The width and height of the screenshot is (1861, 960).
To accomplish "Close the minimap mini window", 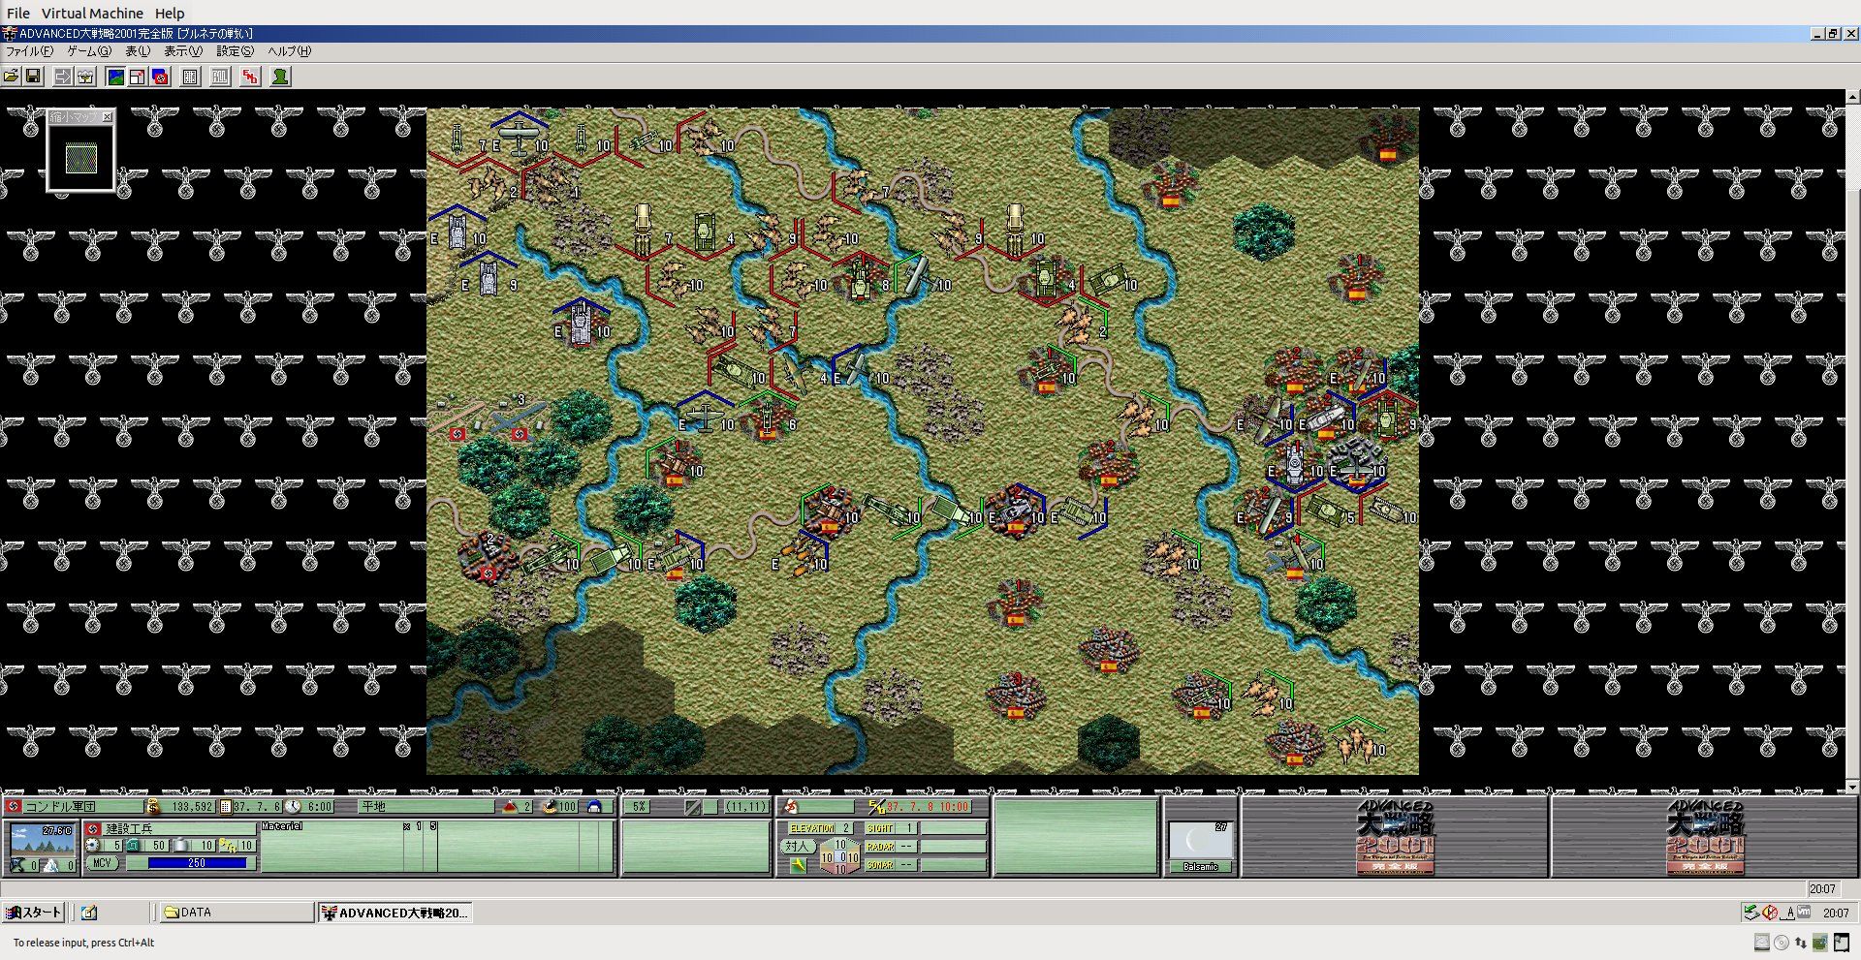I will pos(108,117).
